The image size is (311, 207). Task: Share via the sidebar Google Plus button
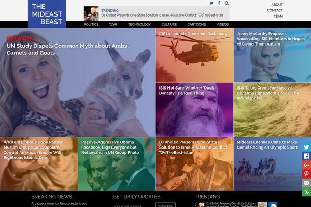pos(306,165)
